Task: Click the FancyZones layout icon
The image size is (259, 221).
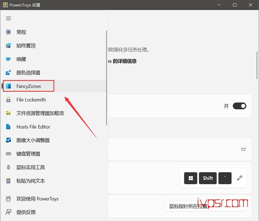Action: tap(8, 86)
